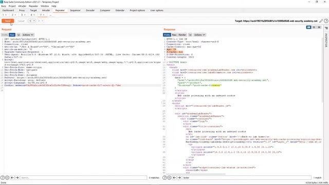Open the Sequencer tab
Viewport: 329px width, 185px height.
click(75, 10)
